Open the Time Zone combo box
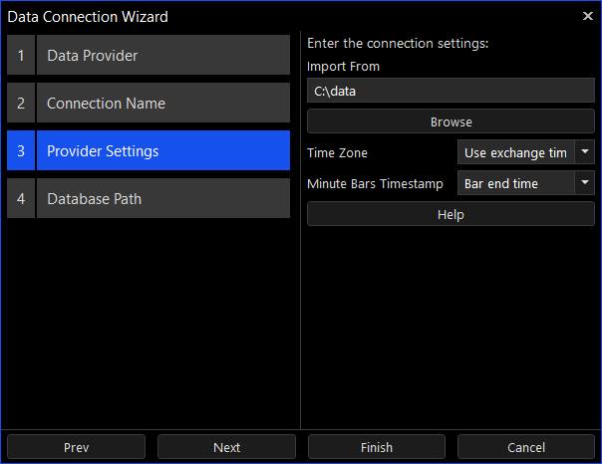Viewport: 602px width, 464px height. [515, 152]
